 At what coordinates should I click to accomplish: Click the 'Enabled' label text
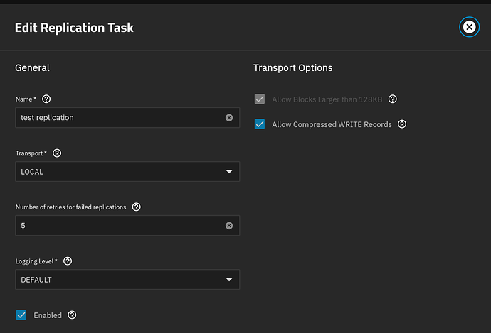48,315
